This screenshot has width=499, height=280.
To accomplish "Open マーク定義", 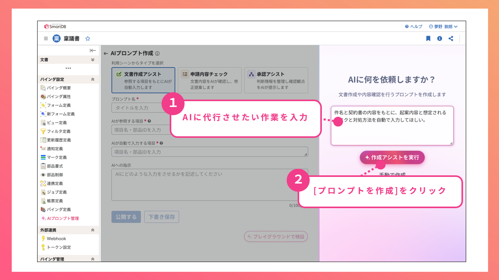I will pos(54,157).
